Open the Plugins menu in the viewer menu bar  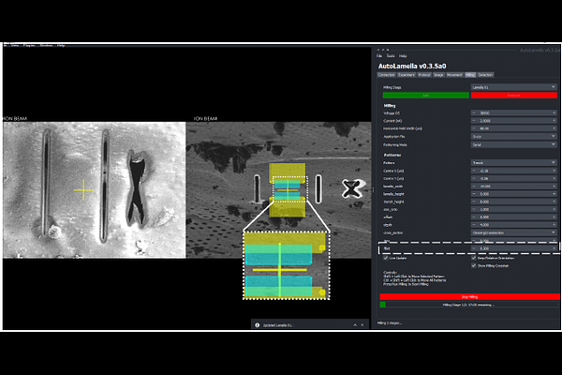pos(29,45)
